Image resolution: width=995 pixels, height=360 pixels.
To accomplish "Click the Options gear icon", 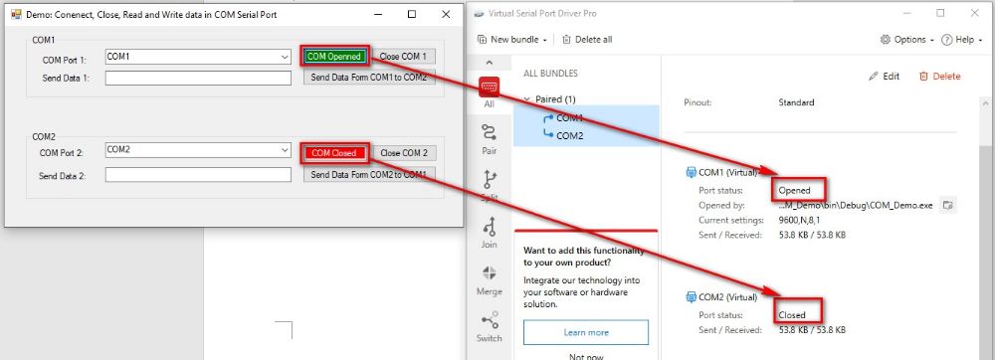I will (886, 40).
